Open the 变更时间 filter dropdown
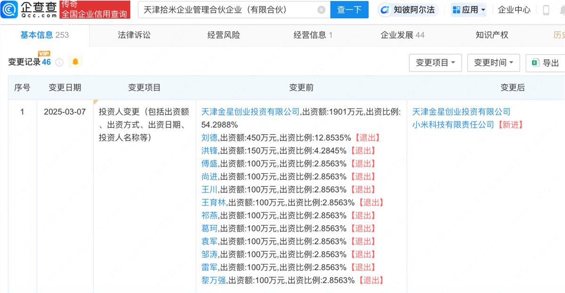The height and width of the screenshot is (293, 565). click(493, 63)
